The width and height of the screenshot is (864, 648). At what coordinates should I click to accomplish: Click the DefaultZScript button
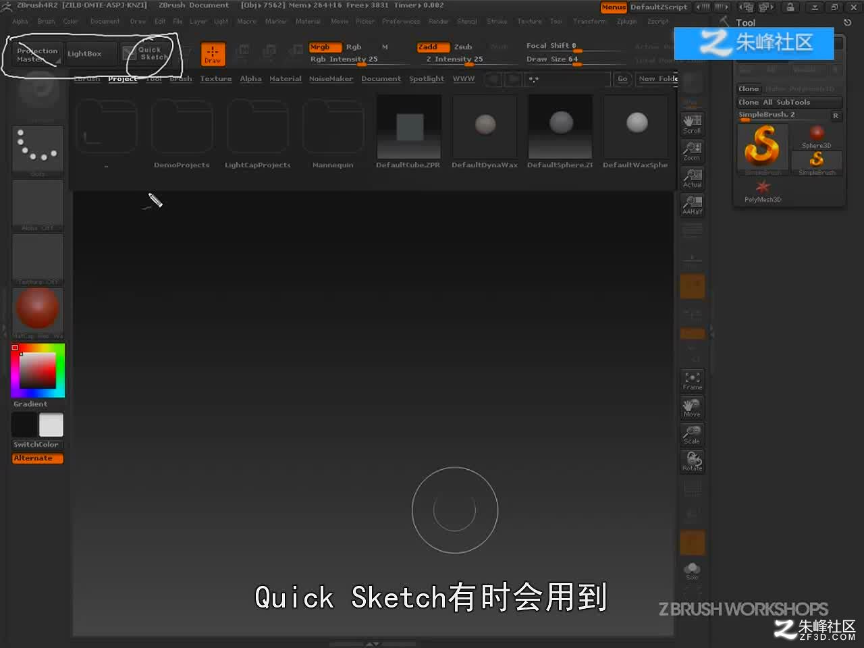[x=659, y=7]
